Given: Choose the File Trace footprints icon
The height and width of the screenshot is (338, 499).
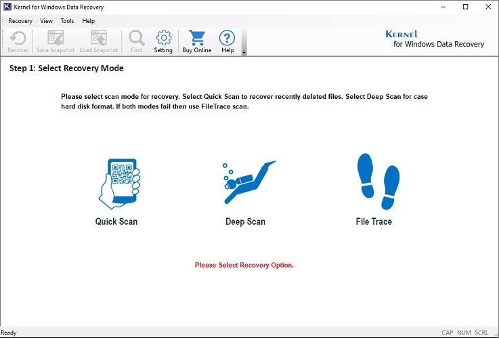Looking at the screenshot, I should click(x=378, y=182).
